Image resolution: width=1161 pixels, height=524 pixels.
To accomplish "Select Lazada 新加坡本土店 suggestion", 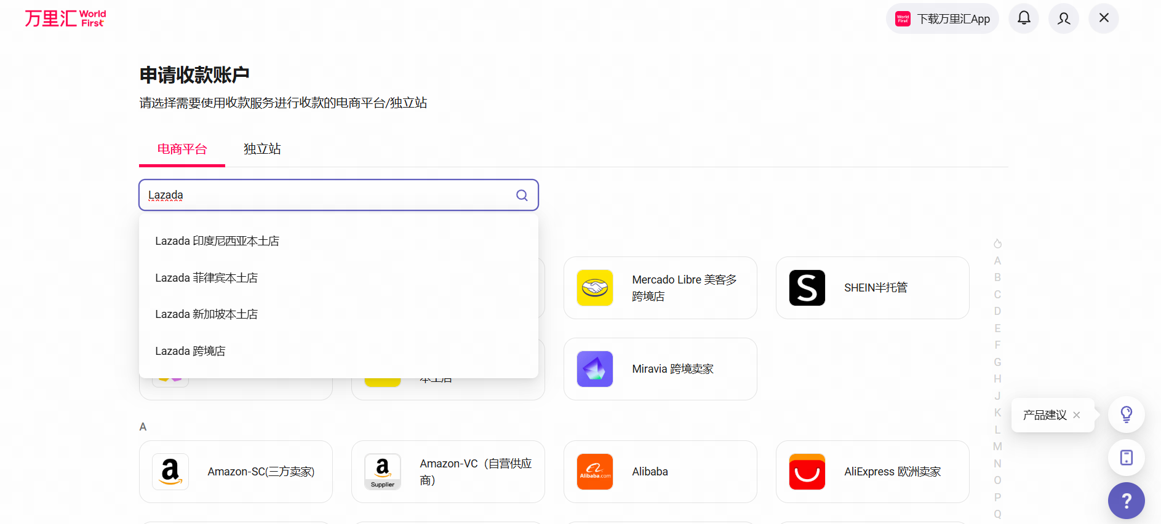I will pos(338,314).
